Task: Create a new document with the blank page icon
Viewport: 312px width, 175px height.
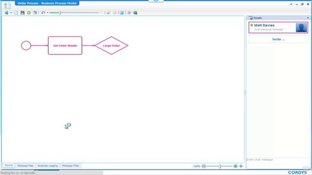Action: tap(16, 13)
